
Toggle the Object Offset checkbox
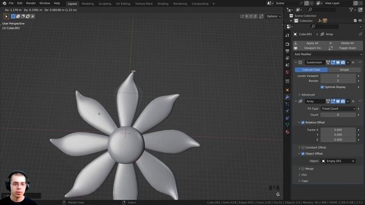coord(303,154)
